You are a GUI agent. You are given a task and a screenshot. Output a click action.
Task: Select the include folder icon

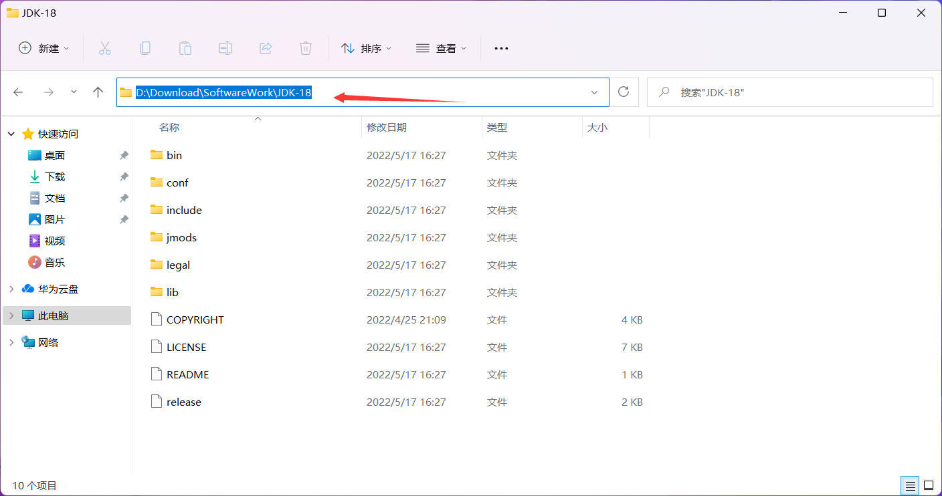pos(157,210)
